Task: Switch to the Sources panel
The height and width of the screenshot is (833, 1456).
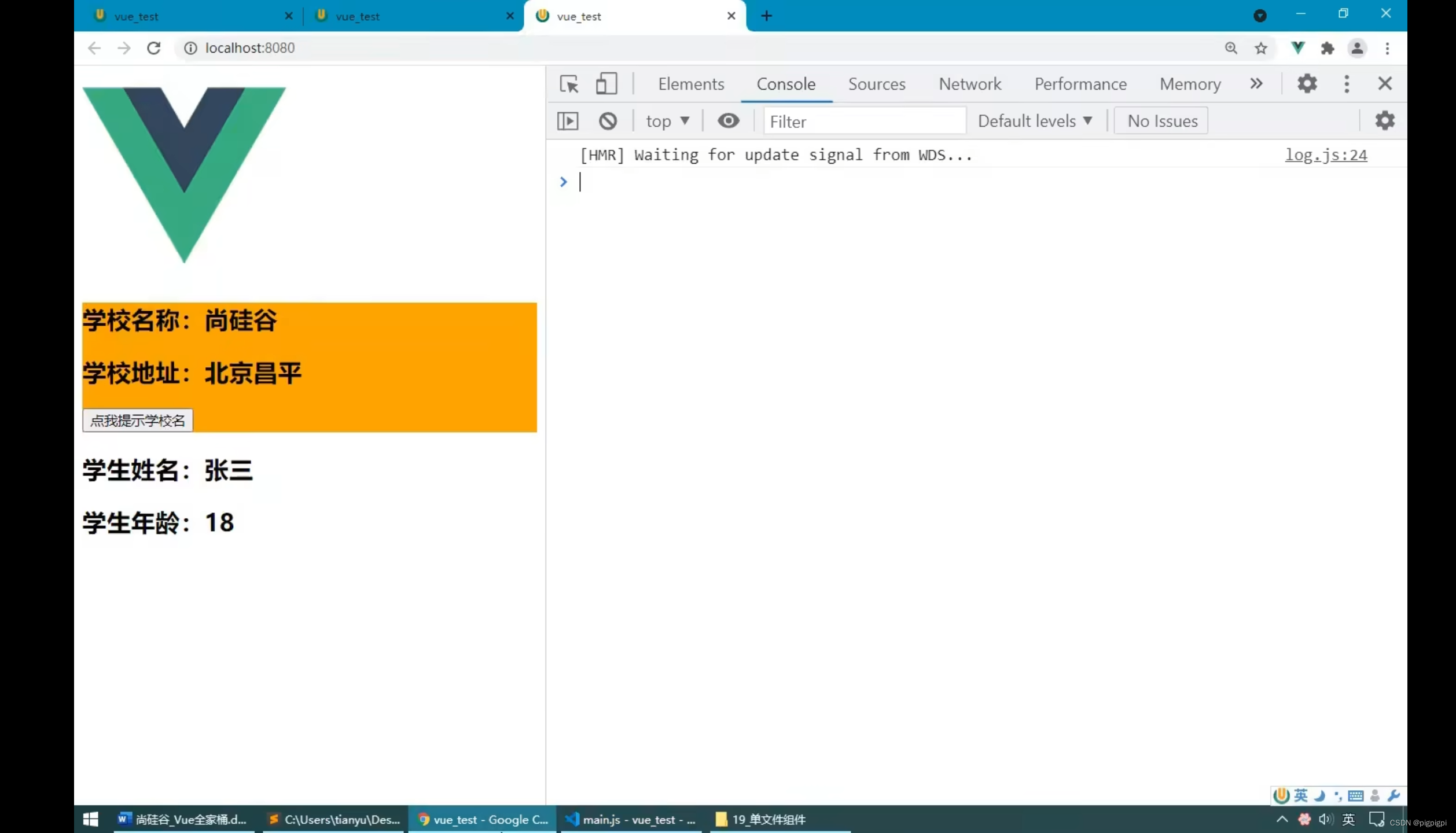Action: click(x=876, y=83)
